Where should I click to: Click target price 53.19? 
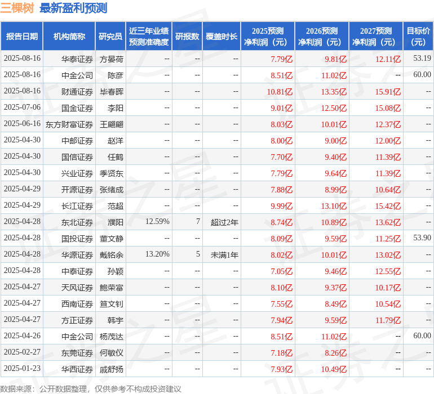tap(422, 59)
